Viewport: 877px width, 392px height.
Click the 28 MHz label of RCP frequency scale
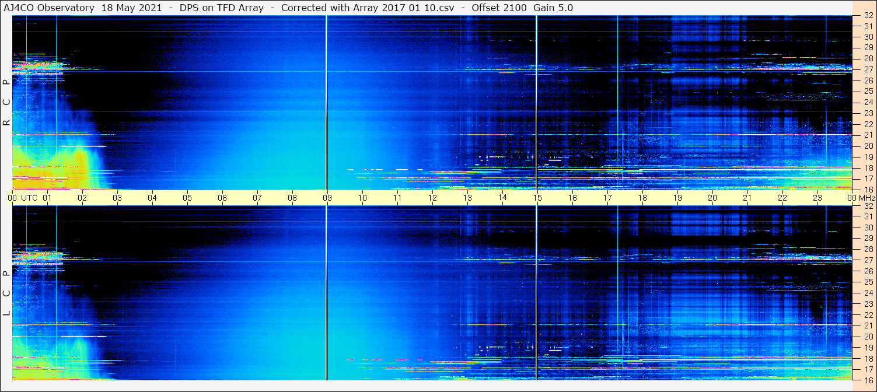(x=868, y=58)
